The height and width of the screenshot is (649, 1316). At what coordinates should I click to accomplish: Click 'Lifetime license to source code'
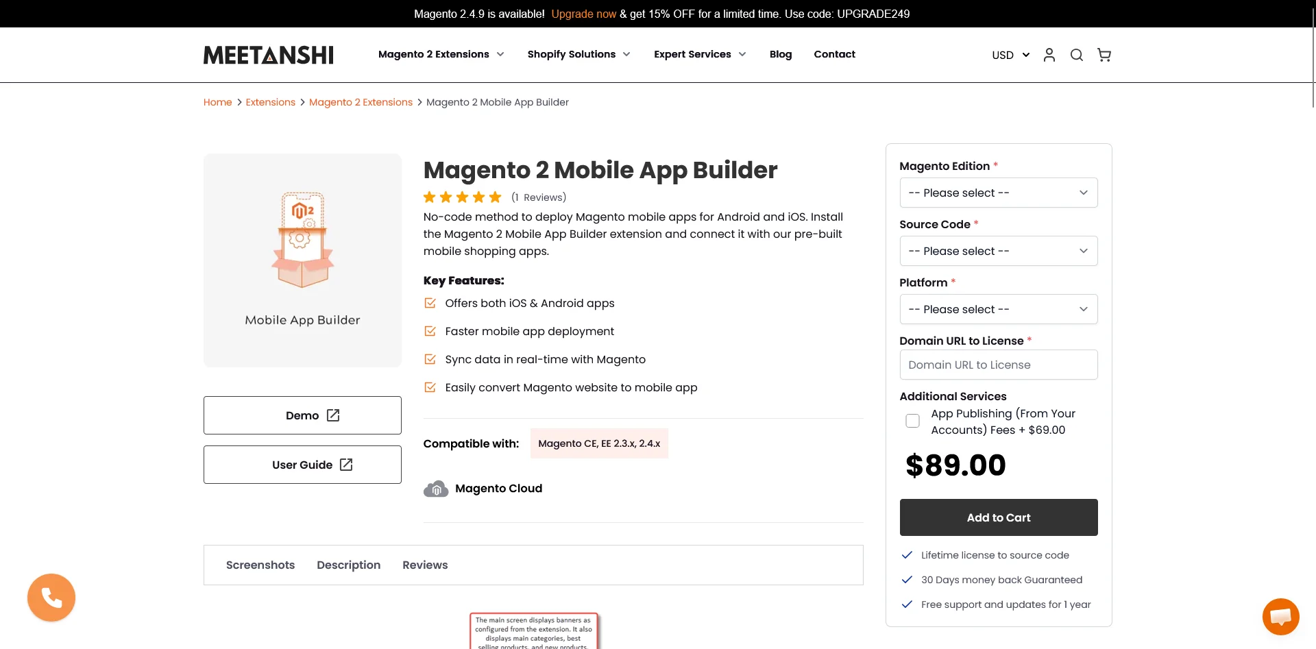click(x=995, y=555)
